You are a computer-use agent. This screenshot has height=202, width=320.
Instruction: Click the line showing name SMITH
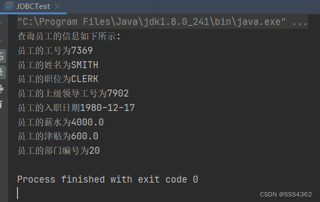click(57, 65)
